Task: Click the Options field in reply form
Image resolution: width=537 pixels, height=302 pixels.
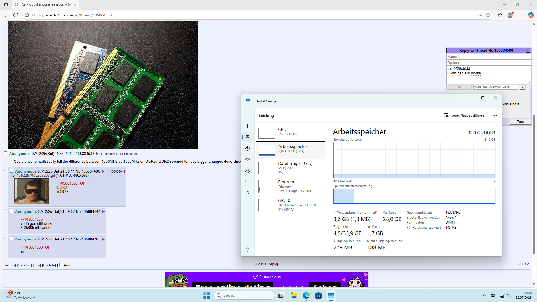Action: pyautogui.click(x=488, y=63)
